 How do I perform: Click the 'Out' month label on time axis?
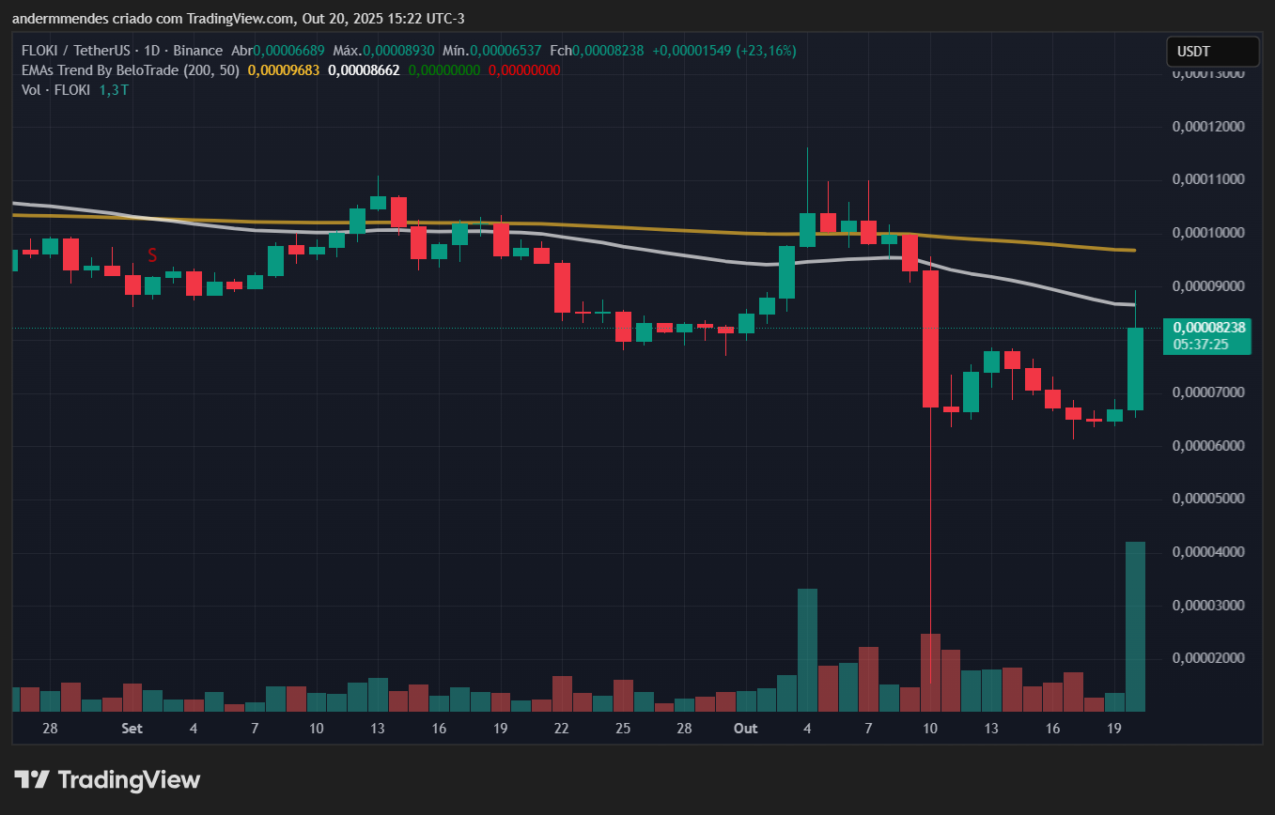pyautogui.click(x=746, y=729)
